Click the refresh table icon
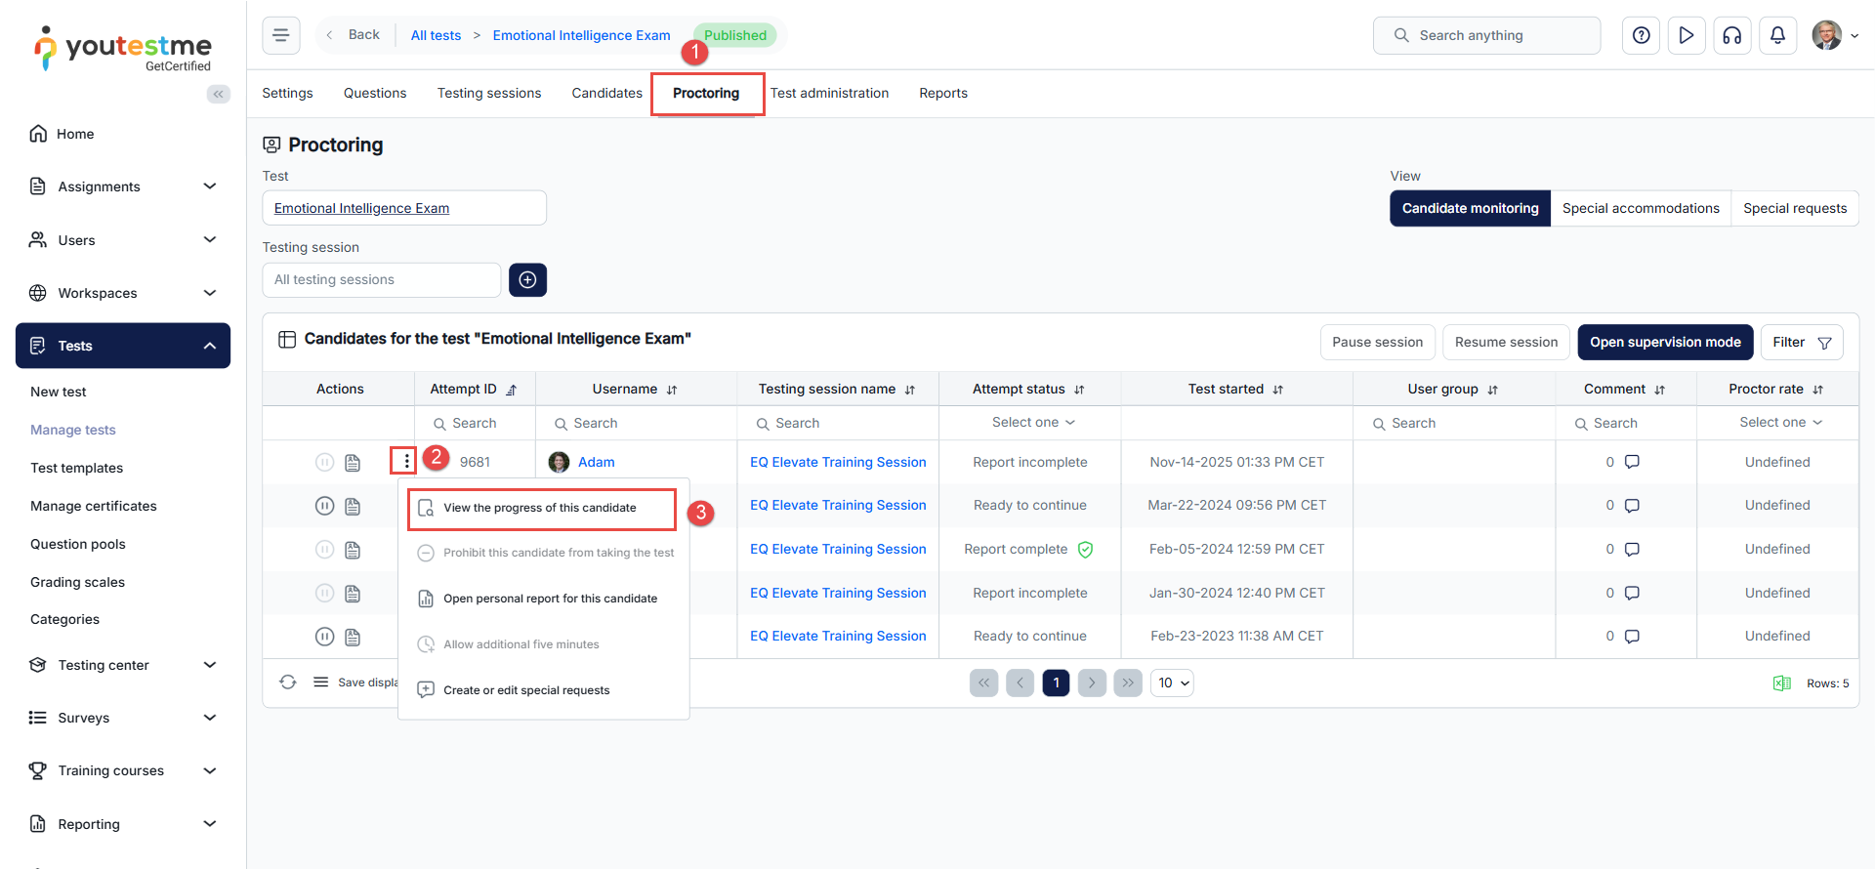This screenshot has width=1875, height=869. [288, 683]
